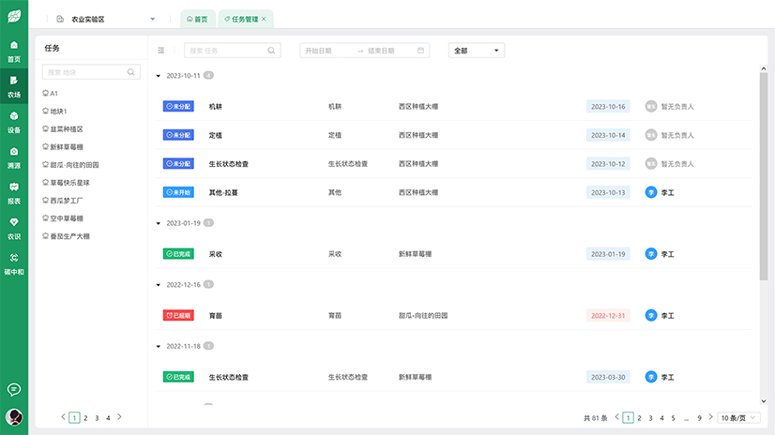Open 农识 in the left sidebar
775x435 pixels.
pyautogui.click(x=14, y=228)
